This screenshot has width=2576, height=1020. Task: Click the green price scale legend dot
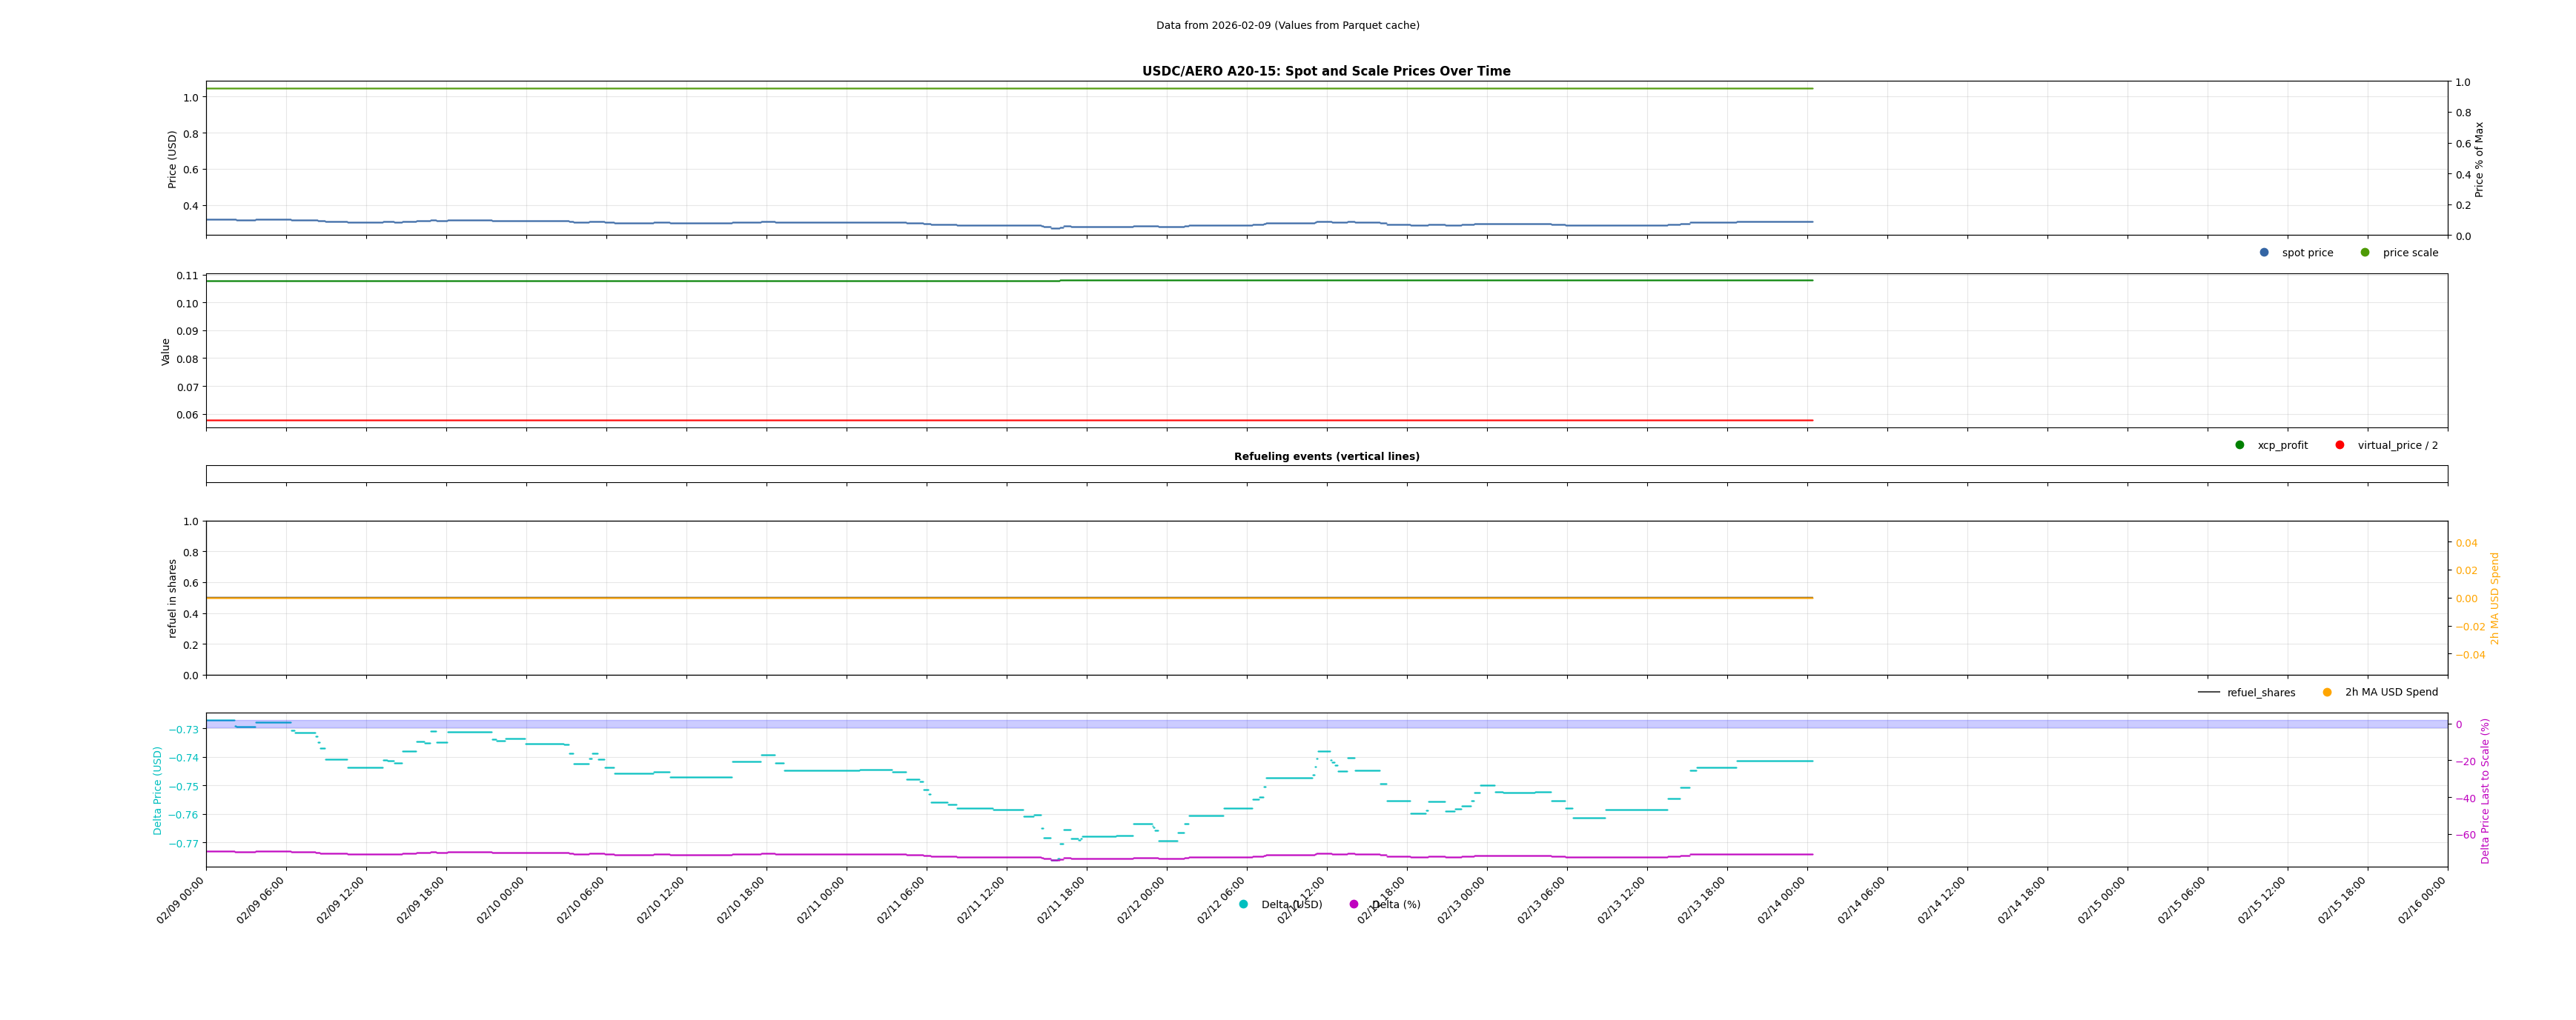(x=2365, y=253)
